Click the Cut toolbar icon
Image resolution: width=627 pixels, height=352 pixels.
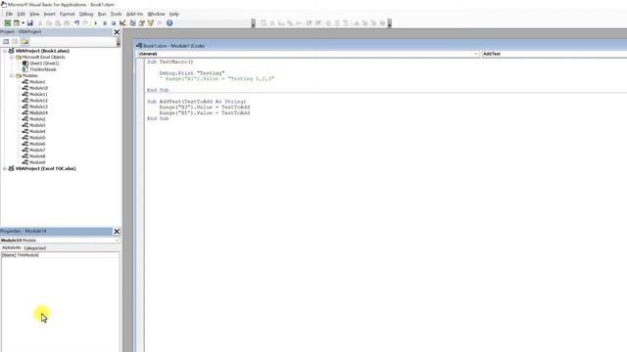point(40,23)
